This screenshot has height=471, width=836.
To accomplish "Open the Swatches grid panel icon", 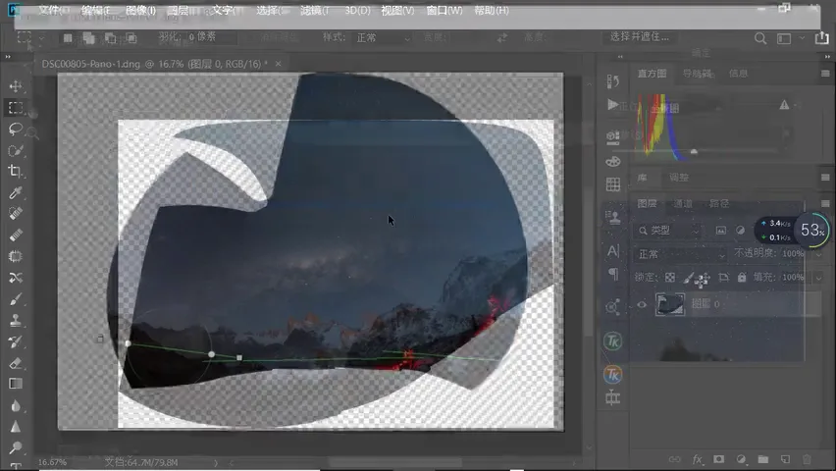I will (613, 184).
